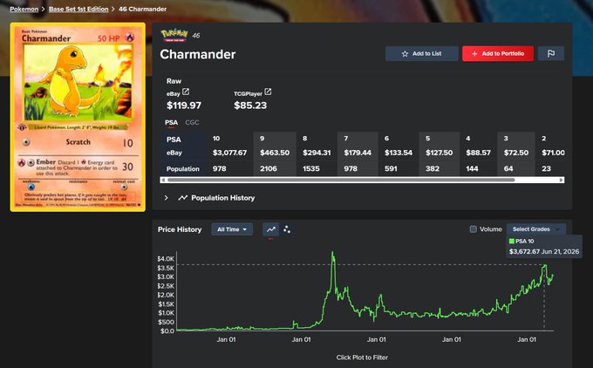Click the 46 Charmander breadcrumb

click(x=142, y=9)
